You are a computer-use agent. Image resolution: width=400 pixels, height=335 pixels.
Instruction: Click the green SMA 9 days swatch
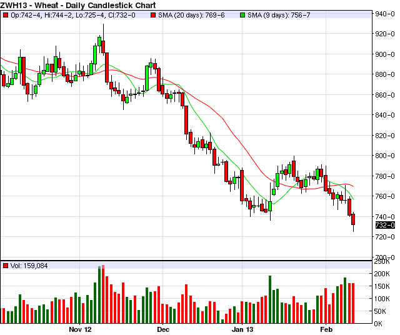point(242,15)
